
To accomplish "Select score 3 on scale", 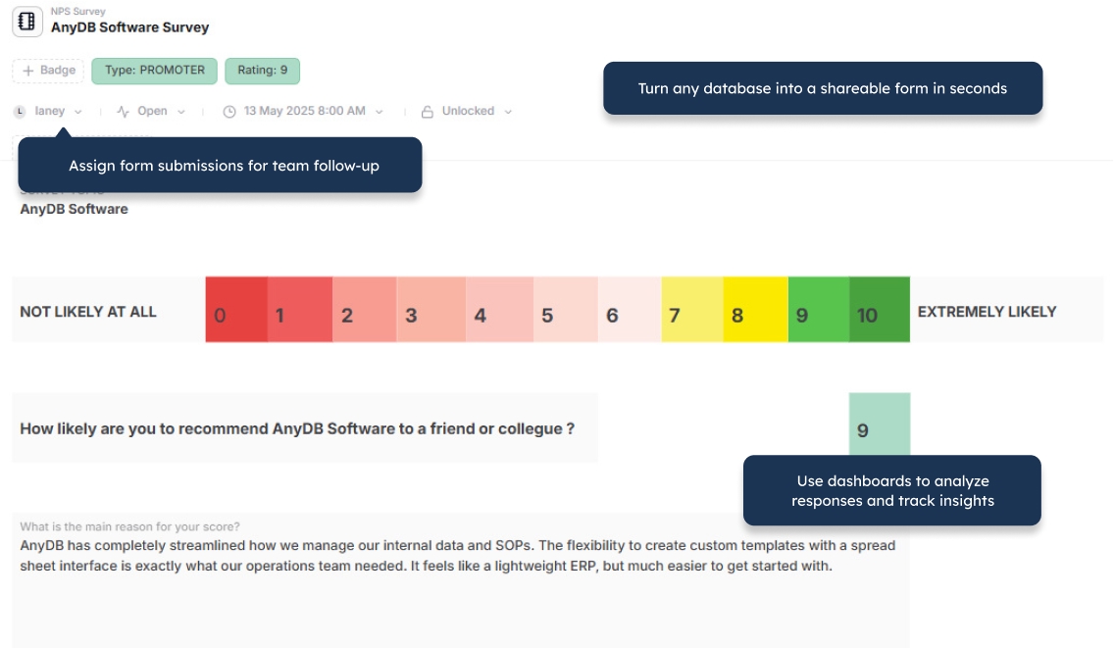I will [x=431, y=310].
